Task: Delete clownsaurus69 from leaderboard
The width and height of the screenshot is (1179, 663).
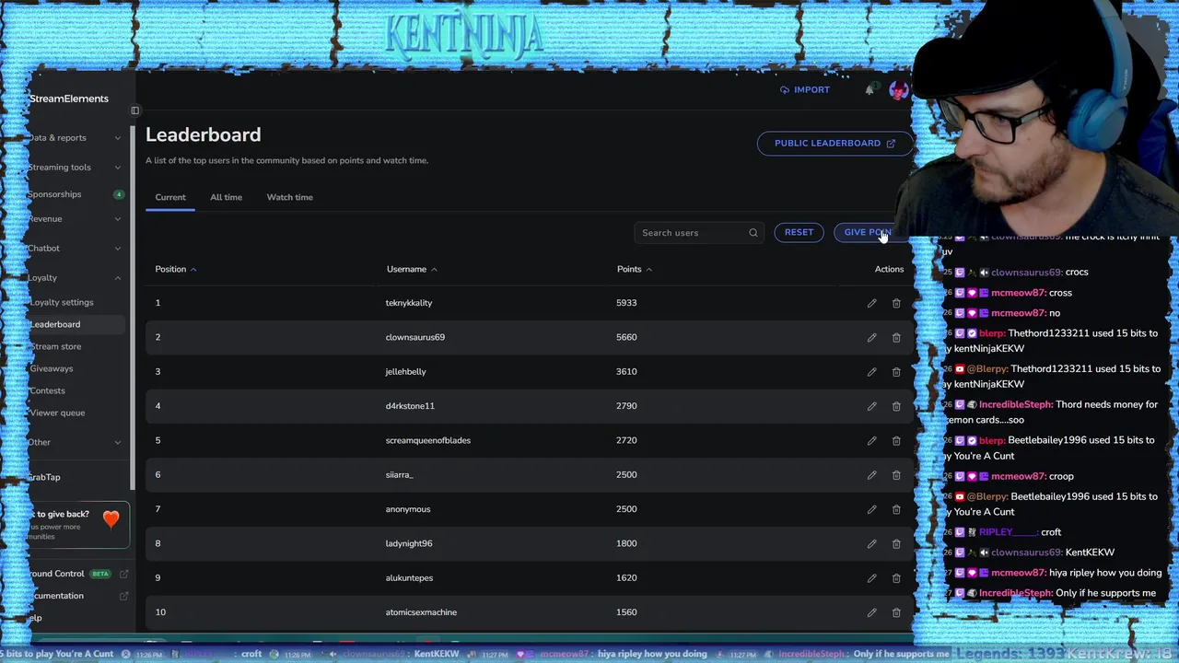Action: pos(896,337)
